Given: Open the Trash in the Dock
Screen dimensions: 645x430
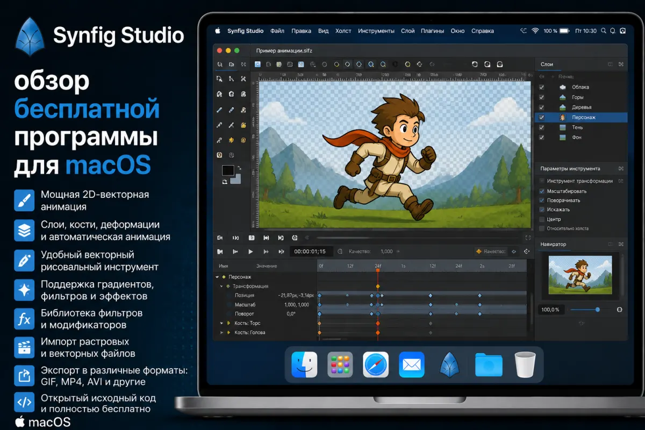Looking at the screenshot, I should [x=525, y=365].
